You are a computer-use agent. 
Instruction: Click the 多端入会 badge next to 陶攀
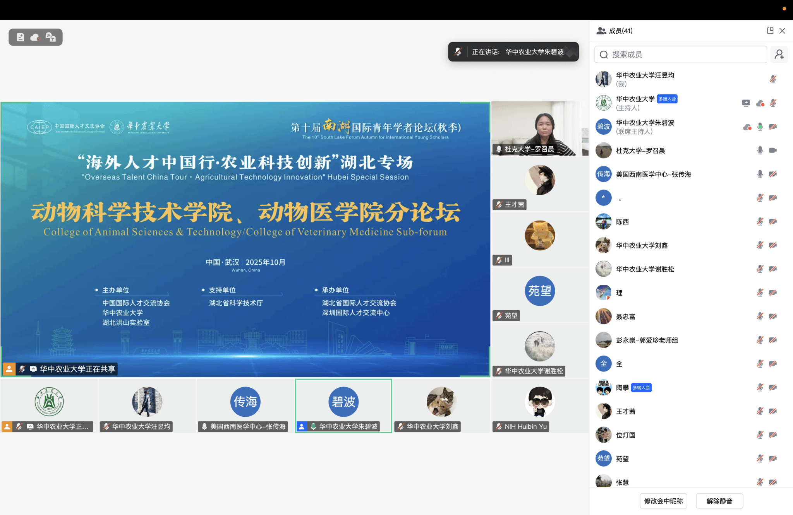641,388
